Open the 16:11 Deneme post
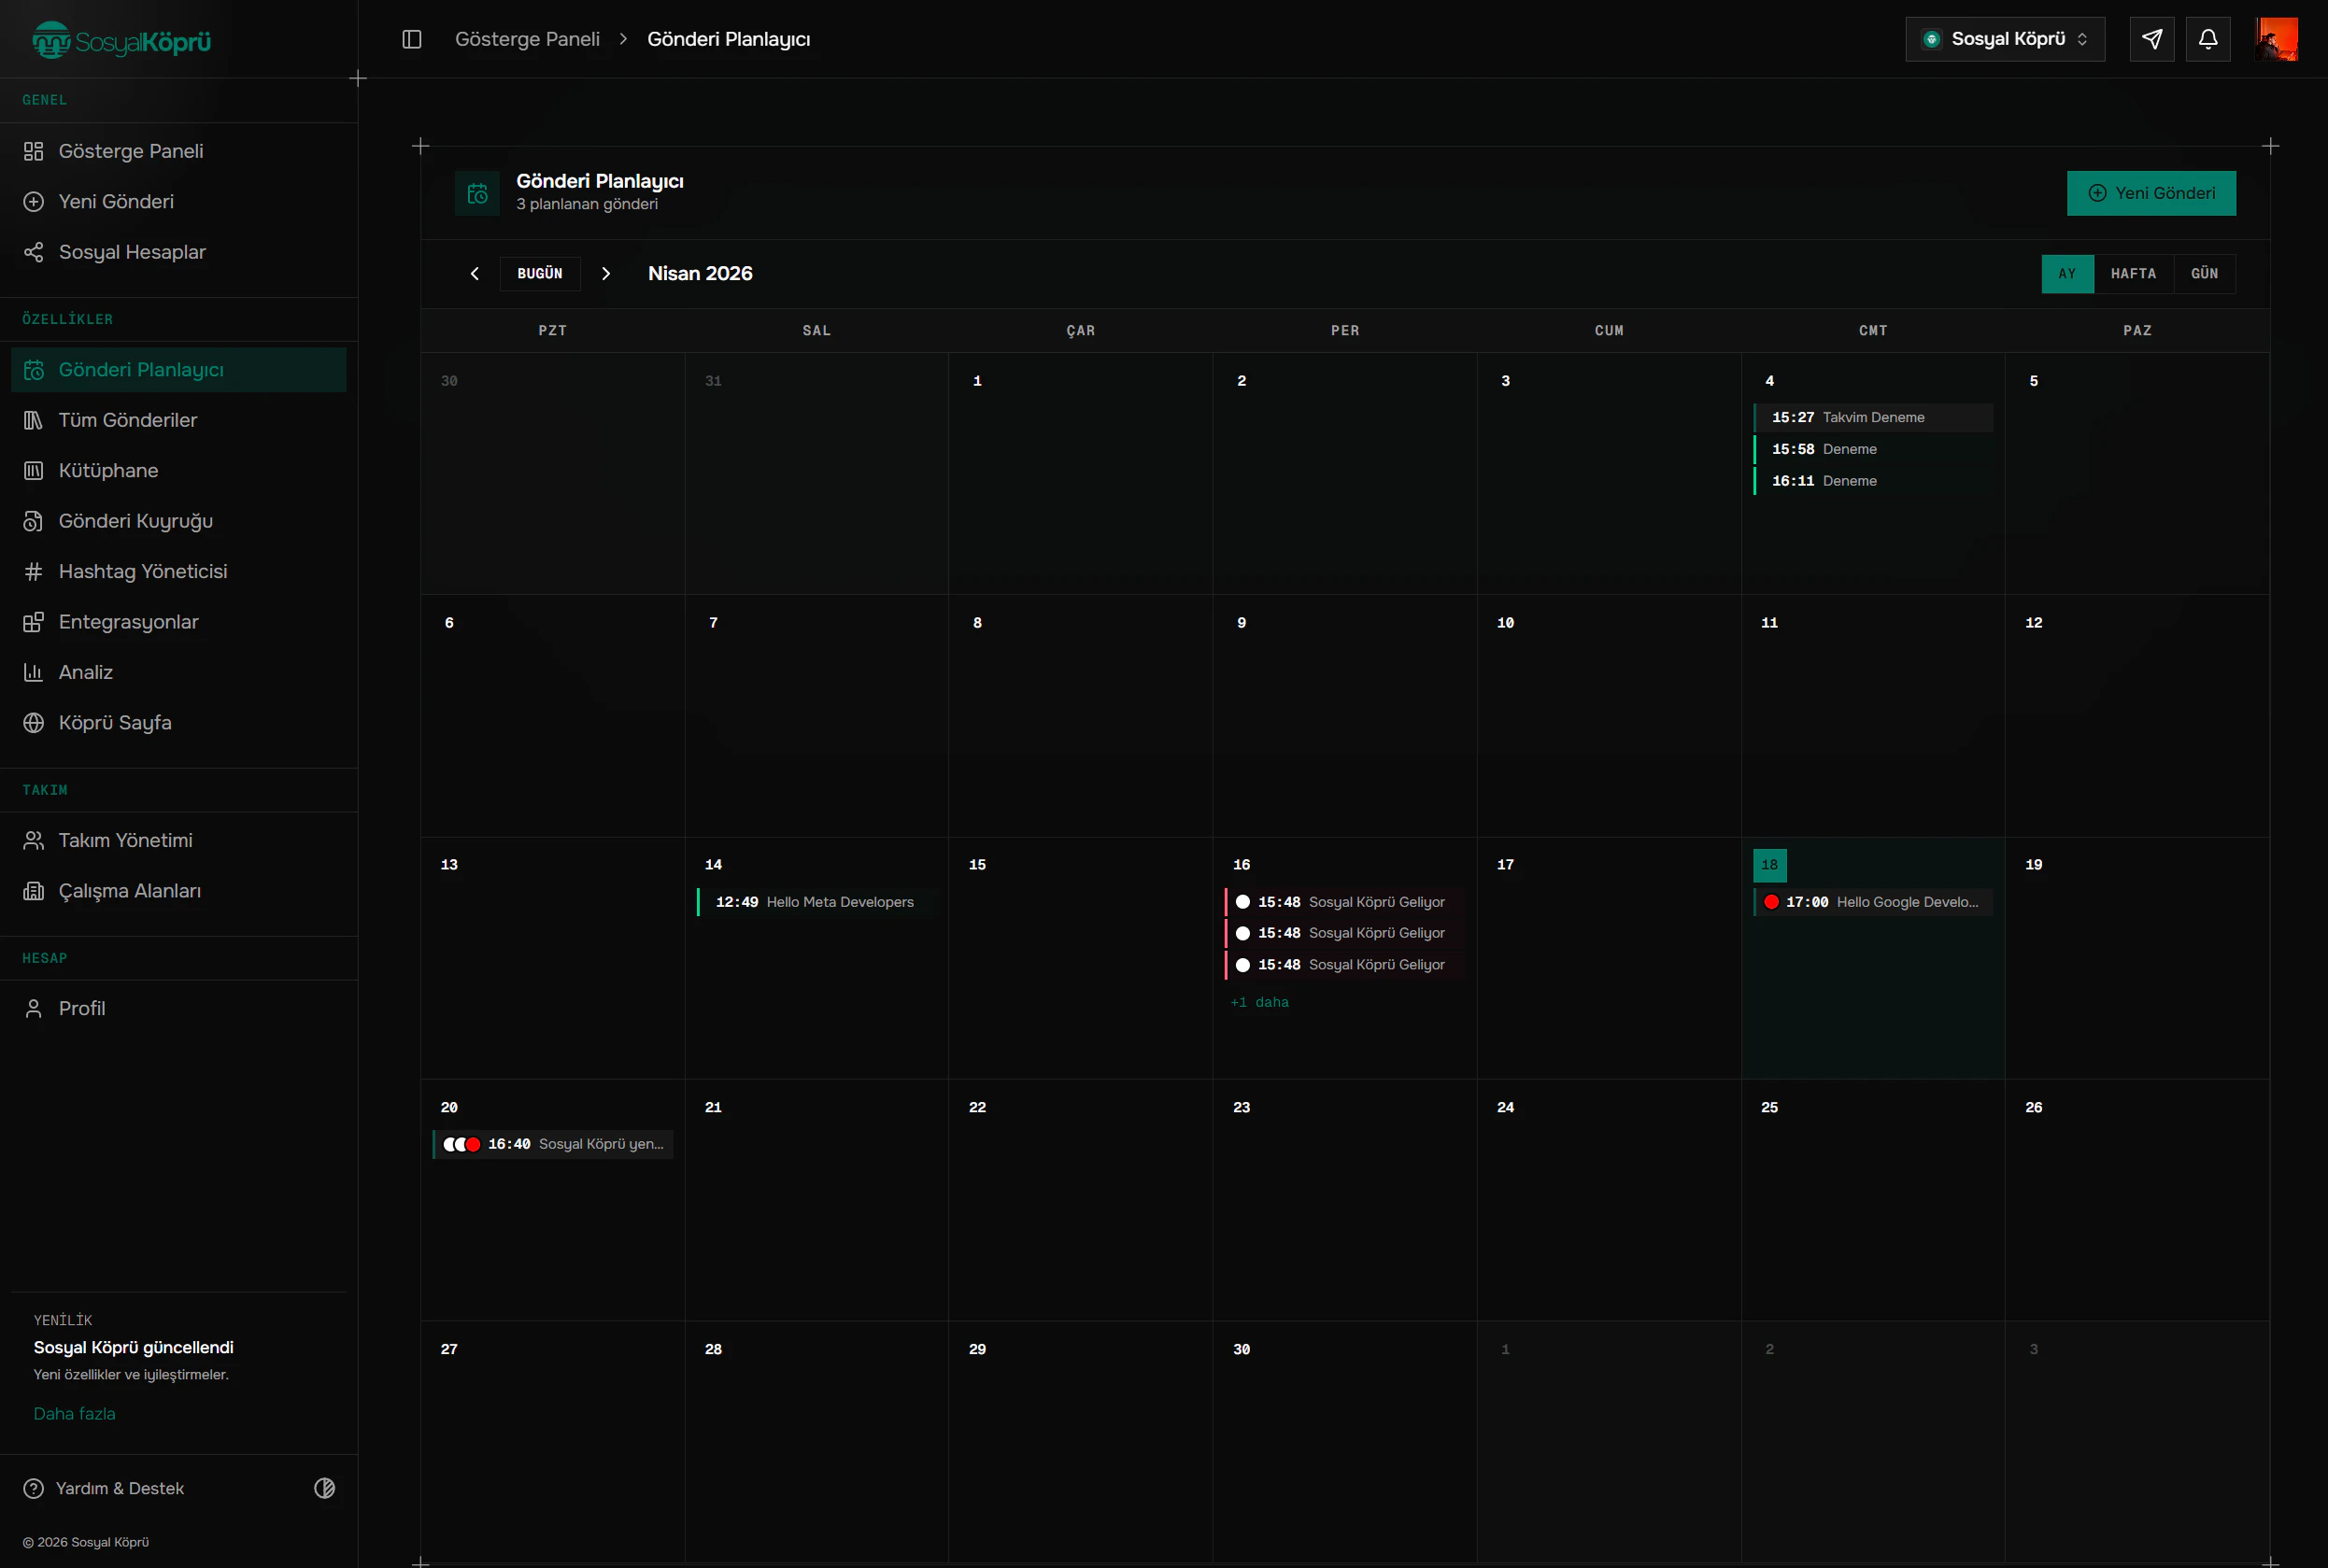 1874,481
